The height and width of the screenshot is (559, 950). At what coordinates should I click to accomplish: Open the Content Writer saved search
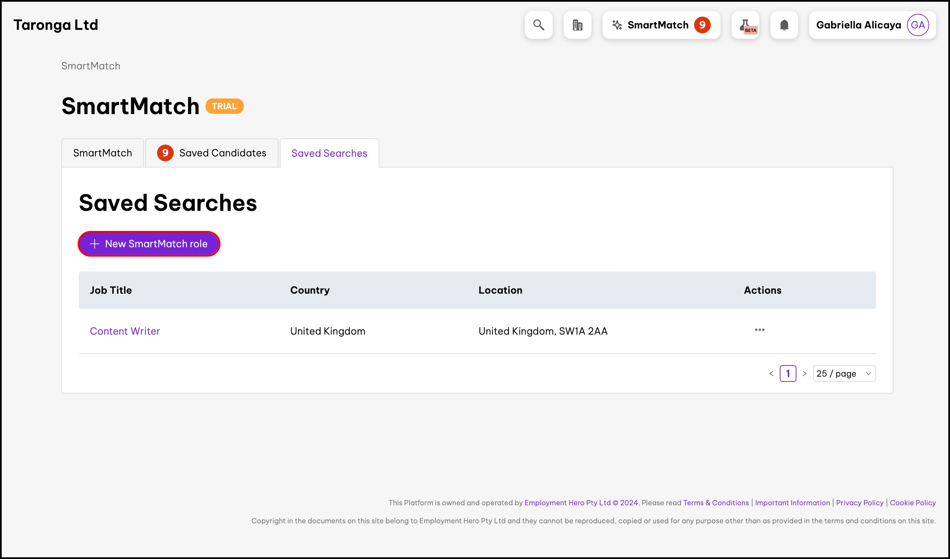click(125, 331)
